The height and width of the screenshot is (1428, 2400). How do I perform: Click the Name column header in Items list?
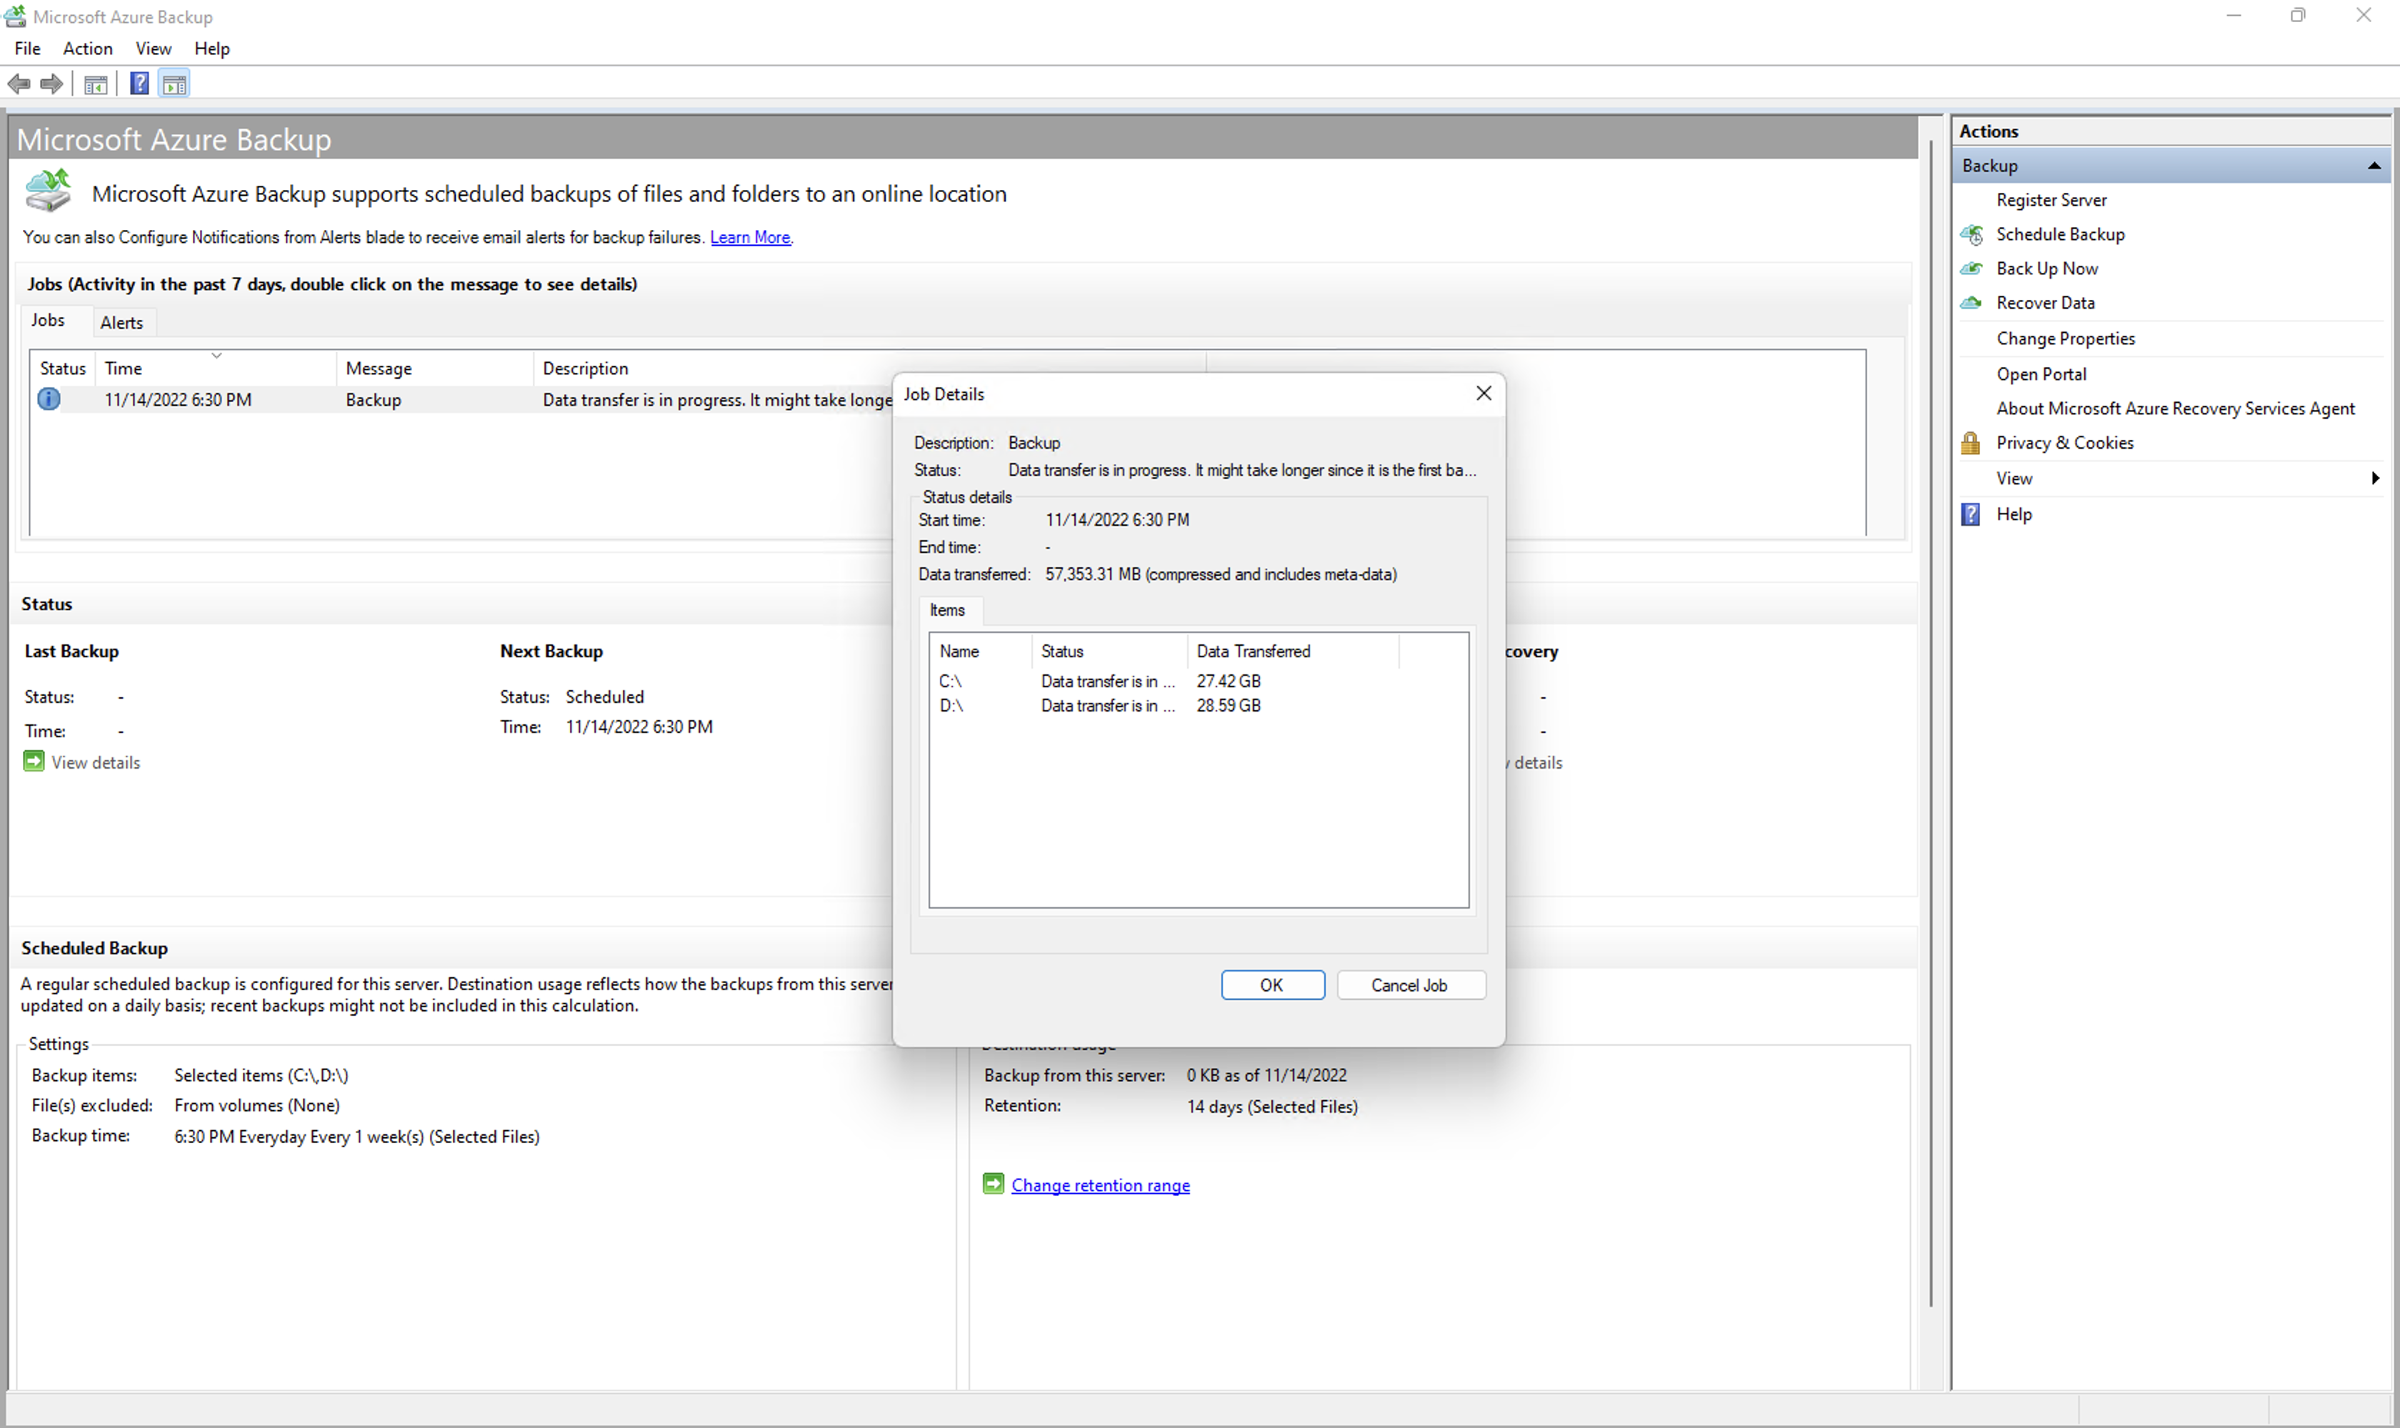tap(981, 651)
